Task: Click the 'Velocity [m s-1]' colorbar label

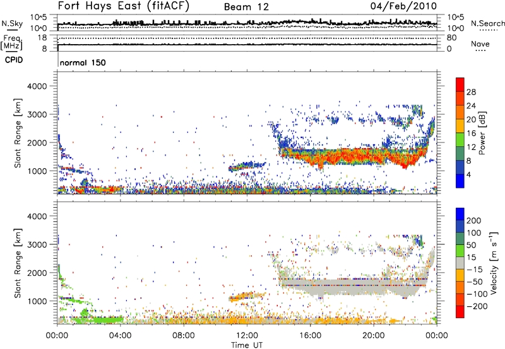Action: (x=494, y=263)
